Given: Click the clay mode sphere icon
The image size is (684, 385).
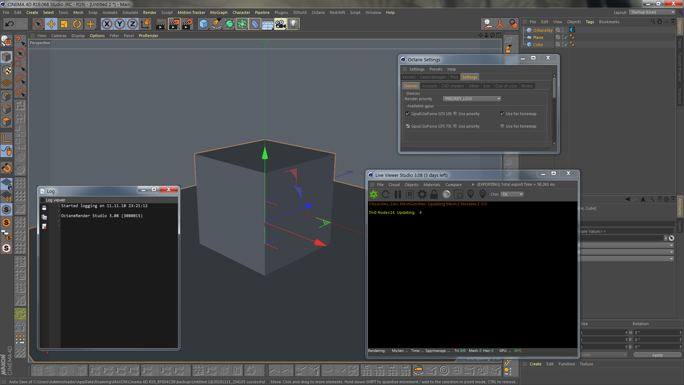Looking at the screenshot, I should click(446, 194).
